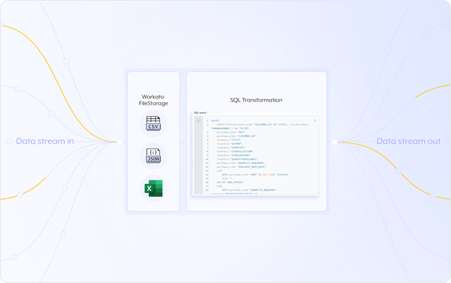Click the "Data stream out" label
The width and height of the screenshot is (451, 283).
click(409, 141)
